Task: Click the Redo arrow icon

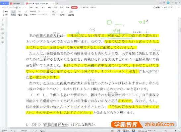Action: click(x=23, y=8)
